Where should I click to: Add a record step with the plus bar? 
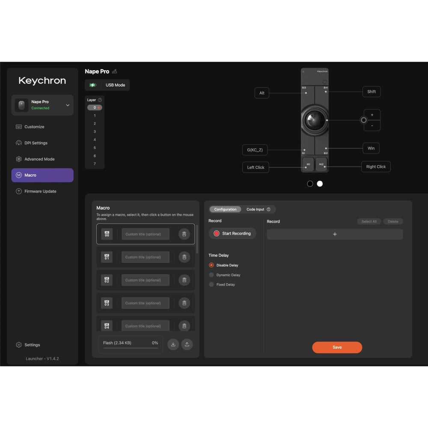tap(335, 234)
